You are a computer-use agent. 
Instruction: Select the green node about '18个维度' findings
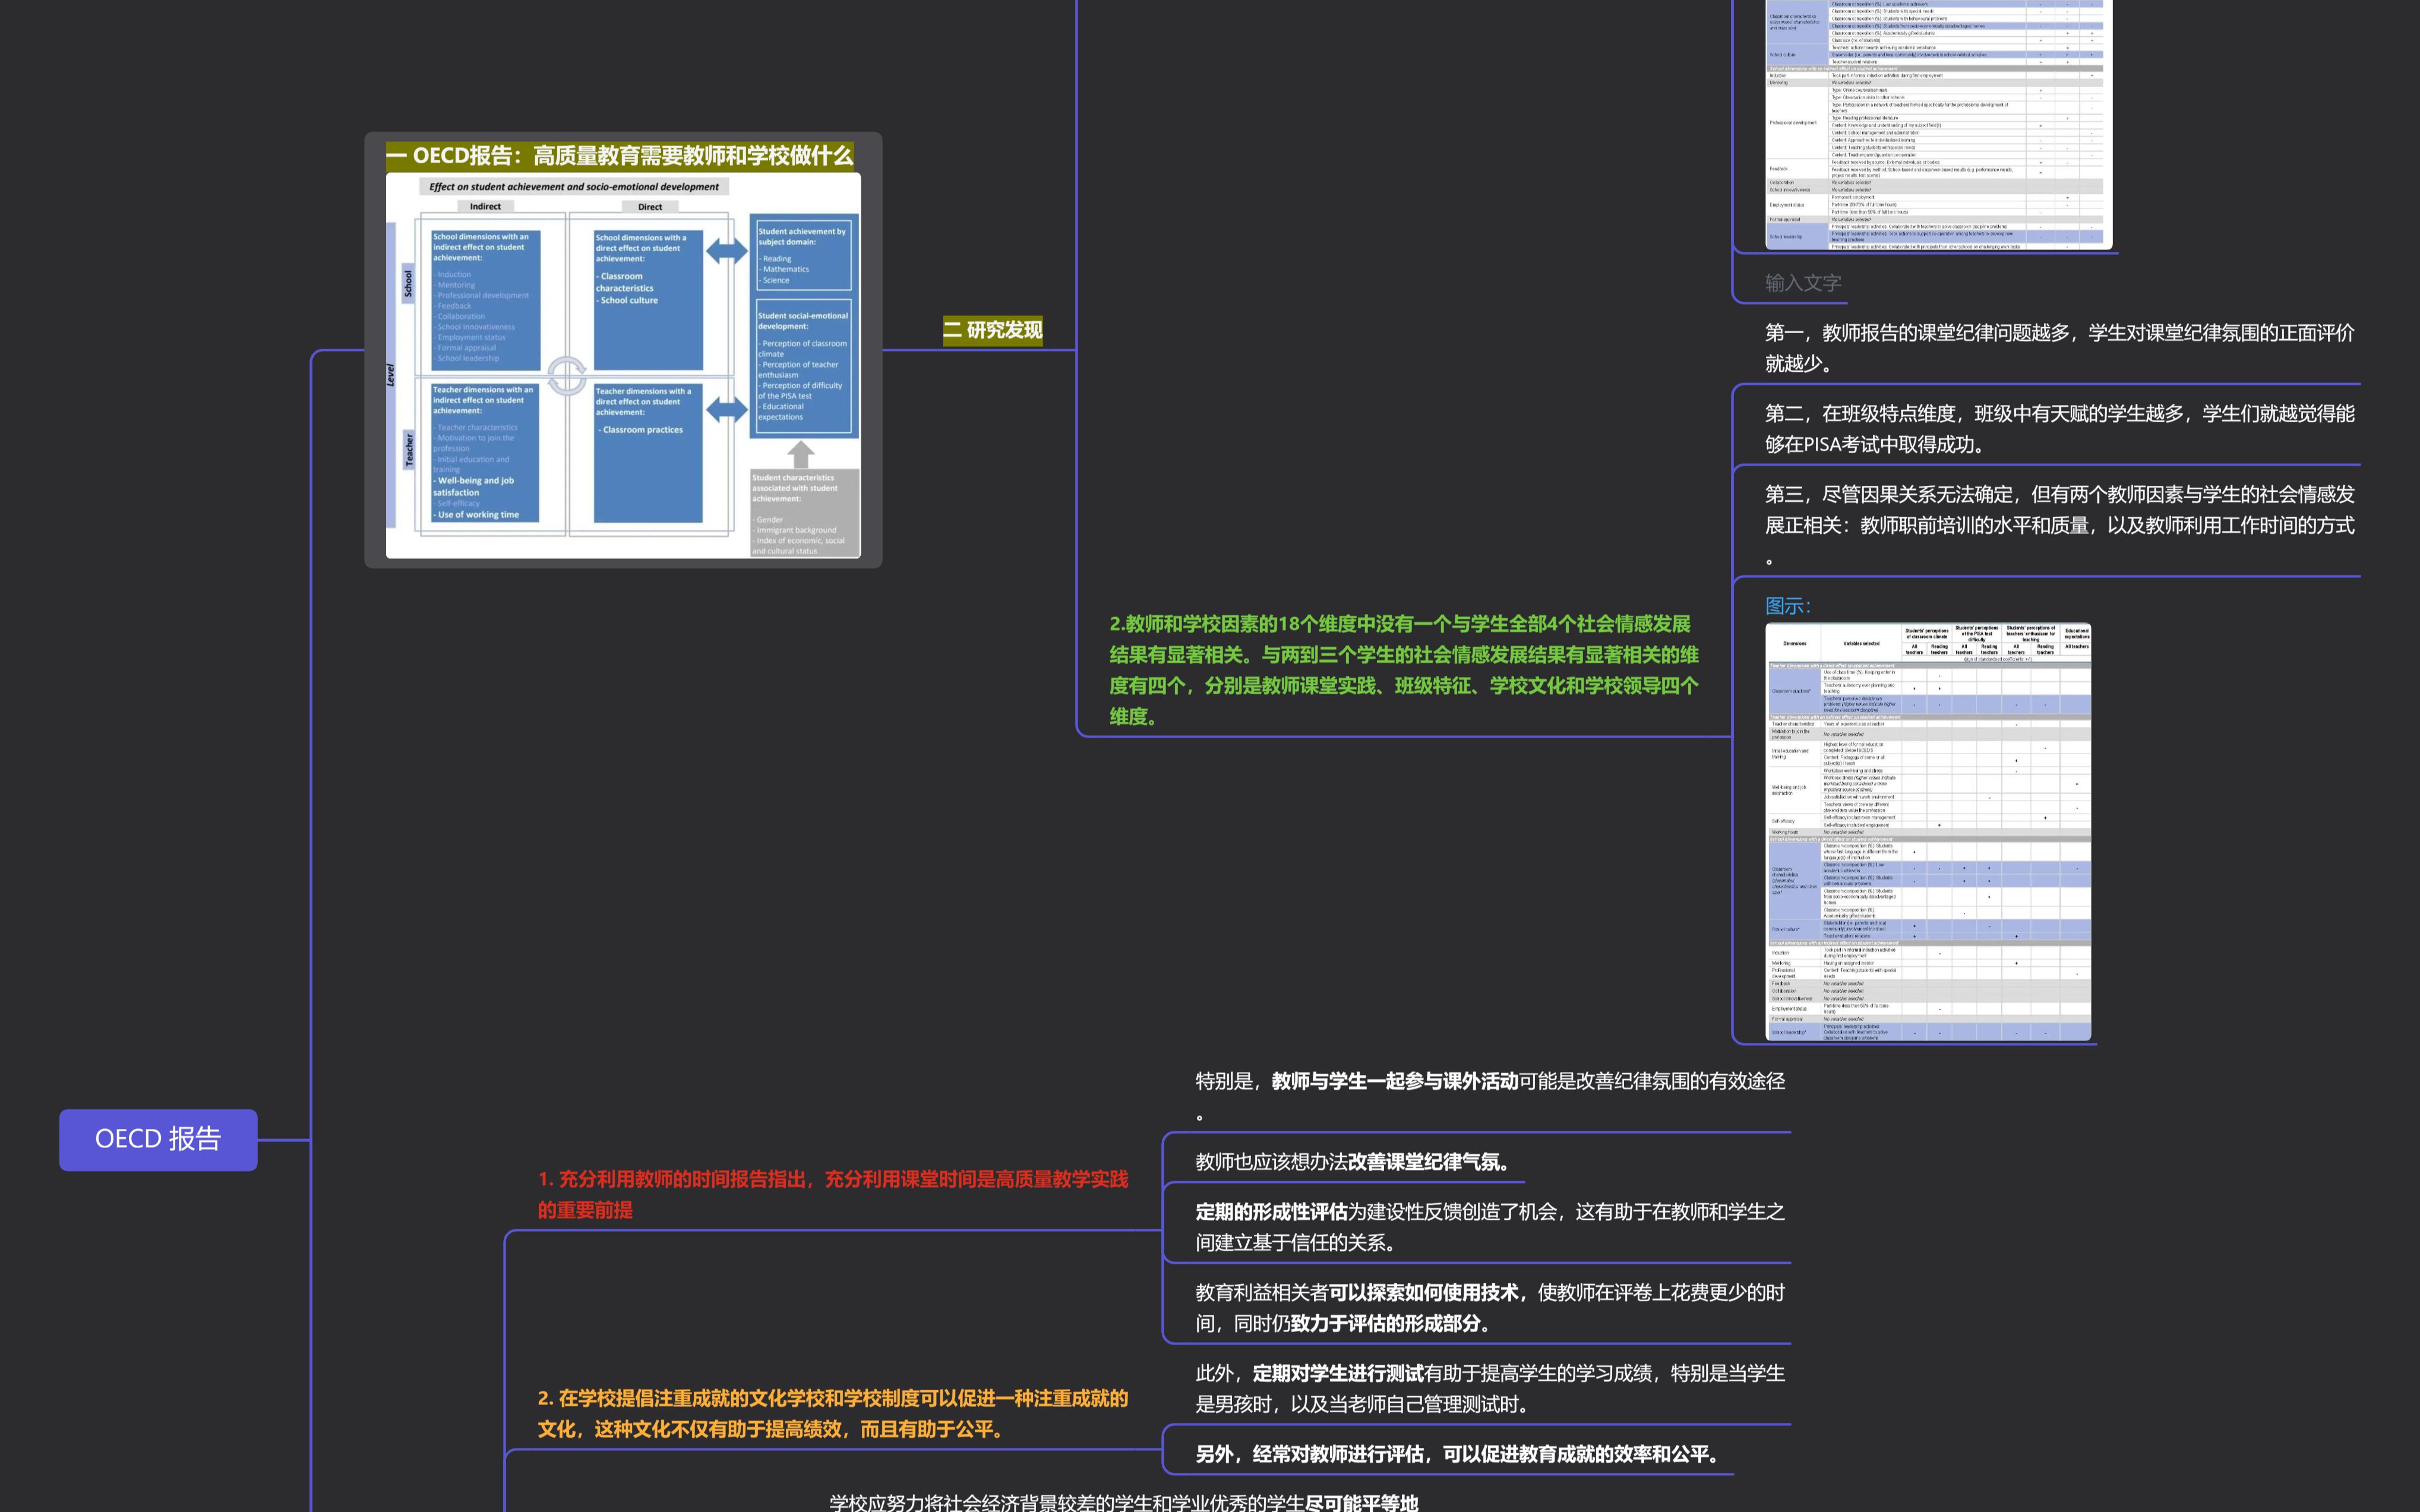coord(1404,670)
